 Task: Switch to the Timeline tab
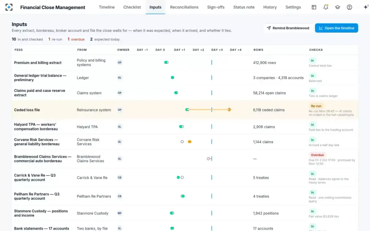(x=107, y=7)
